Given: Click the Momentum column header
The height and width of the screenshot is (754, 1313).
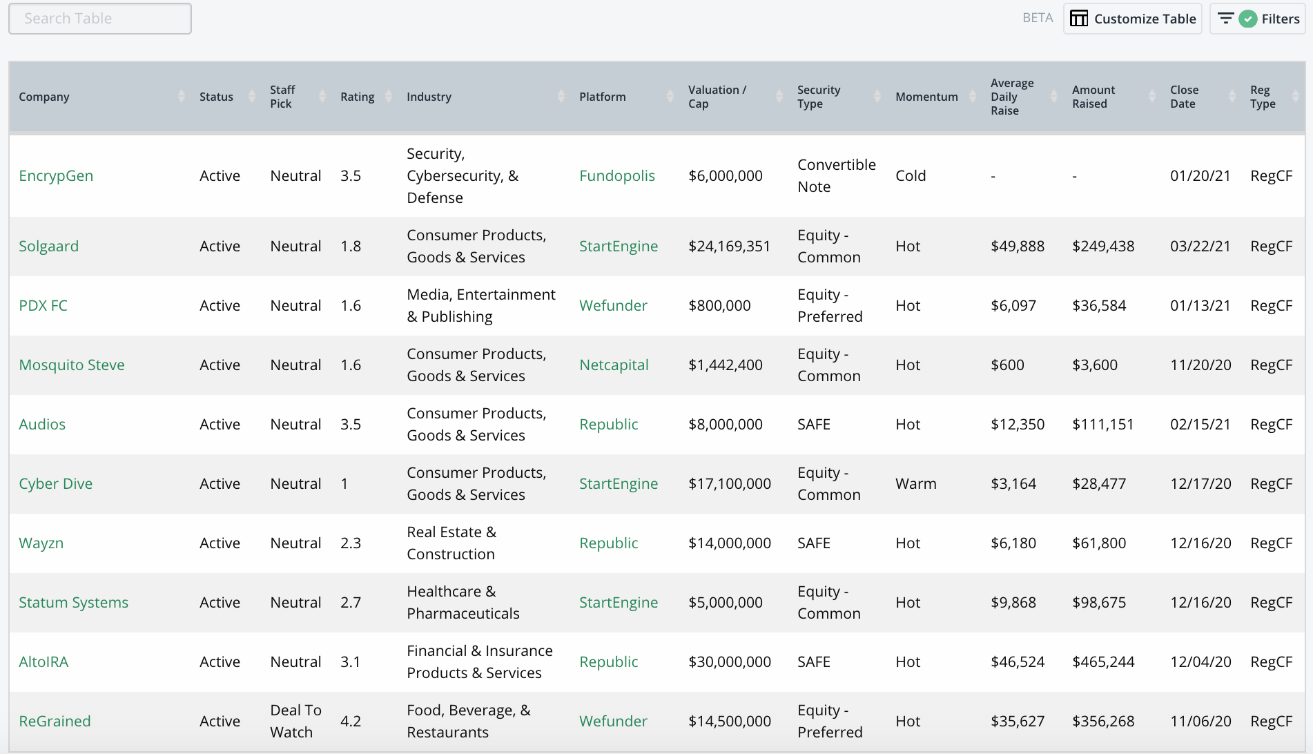Looking at the screenshot, I should [926, 97].
